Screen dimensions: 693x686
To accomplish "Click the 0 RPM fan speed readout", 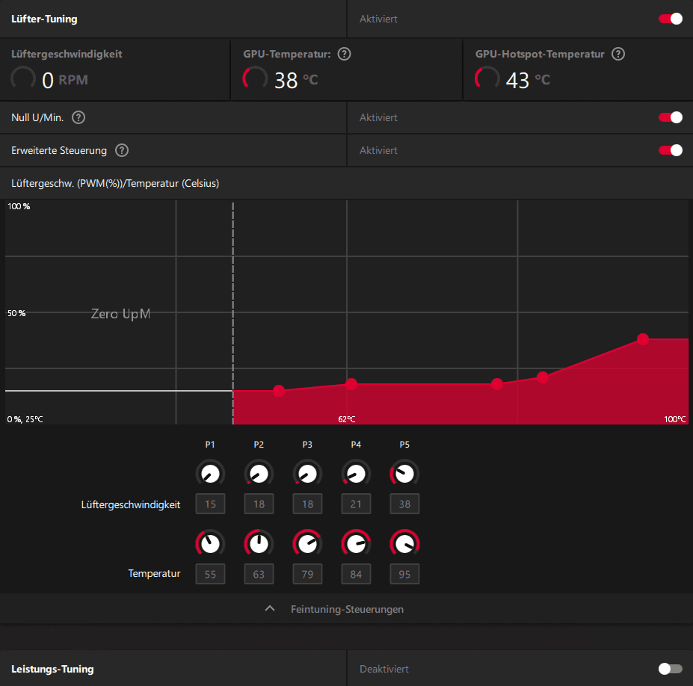I will (x=64, y=80).
